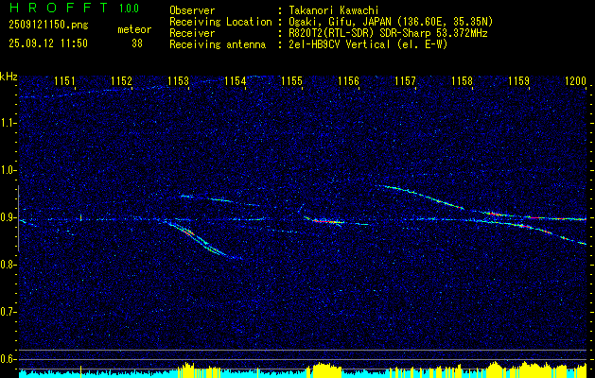Click the 1.0 frequency axis label
The width and height of the screenshot is (595, 378).
click(x=7, y=171)
